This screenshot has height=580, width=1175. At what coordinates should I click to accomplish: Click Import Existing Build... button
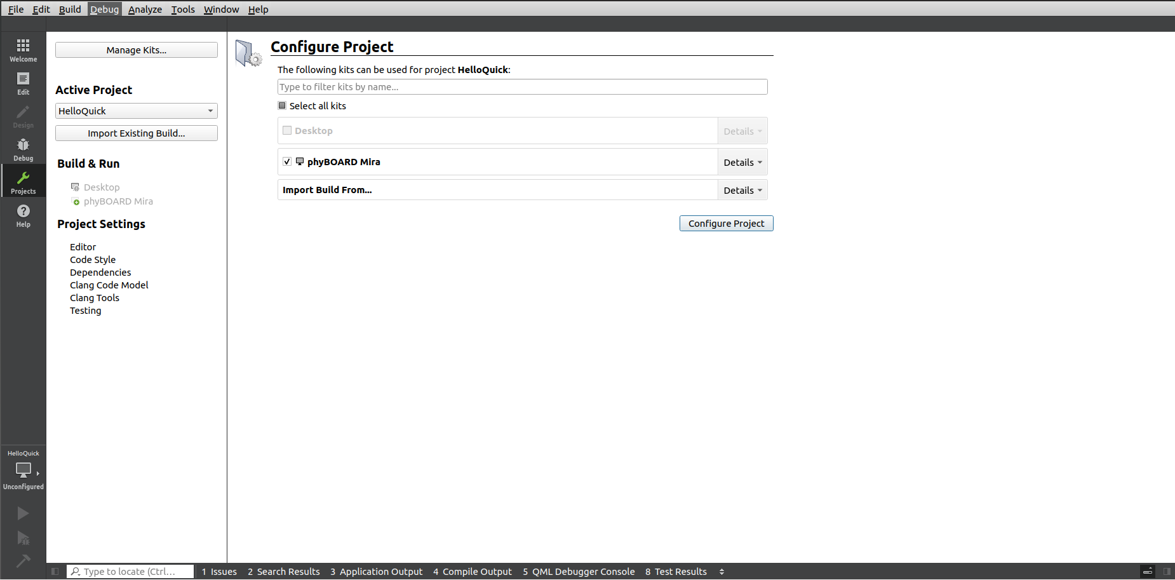(x=137, y=133)
